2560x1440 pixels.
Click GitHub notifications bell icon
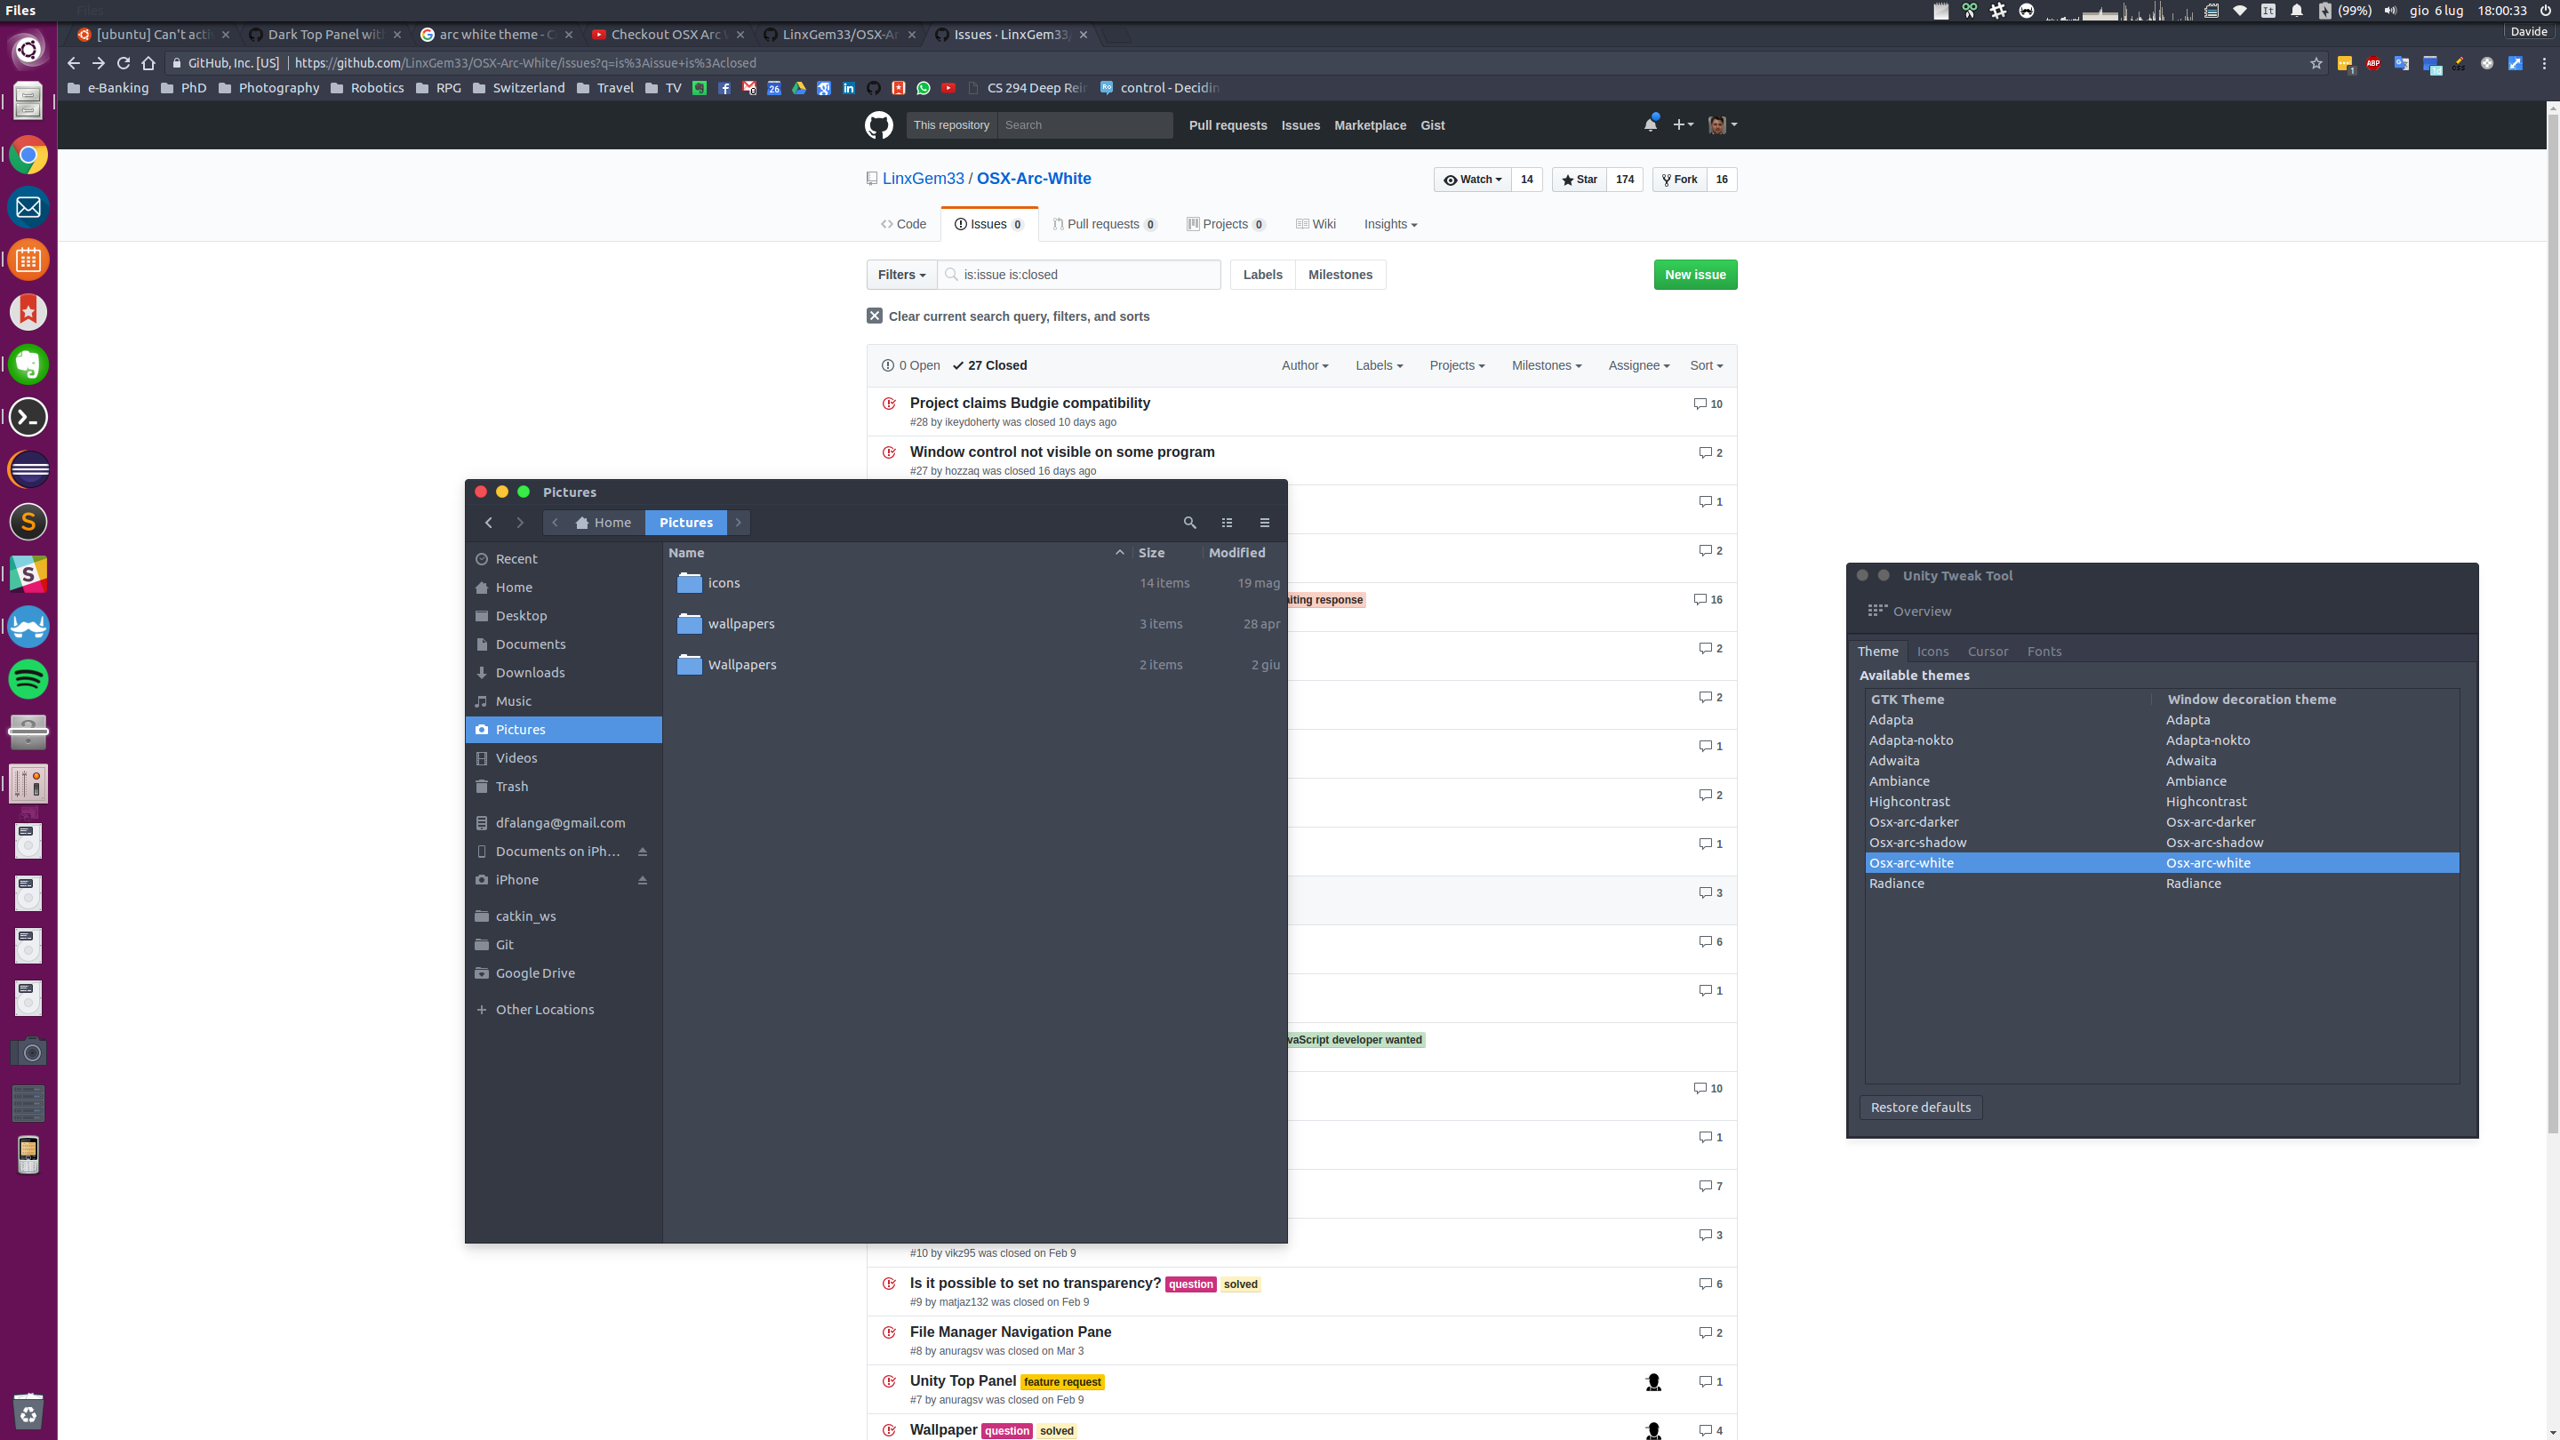[1650, 125]
